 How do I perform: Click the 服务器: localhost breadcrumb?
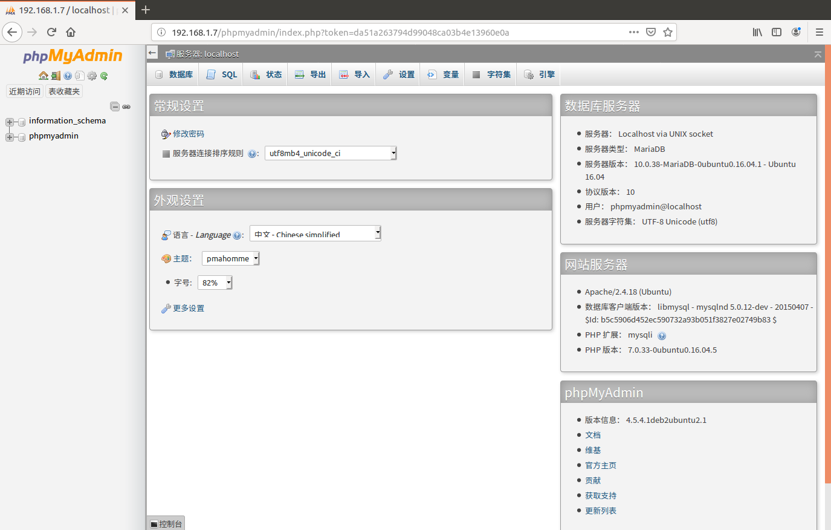207,54
